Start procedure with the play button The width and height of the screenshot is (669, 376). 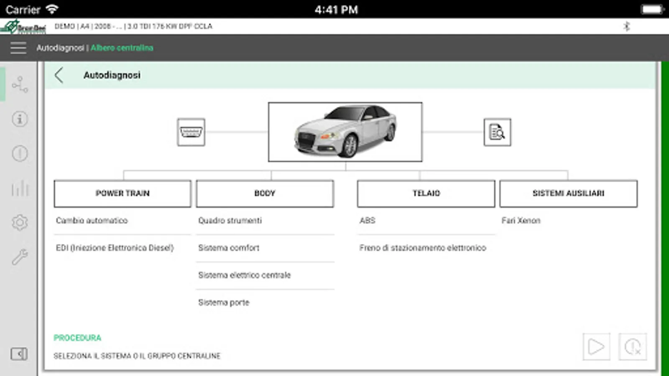[x=596, y=346]
